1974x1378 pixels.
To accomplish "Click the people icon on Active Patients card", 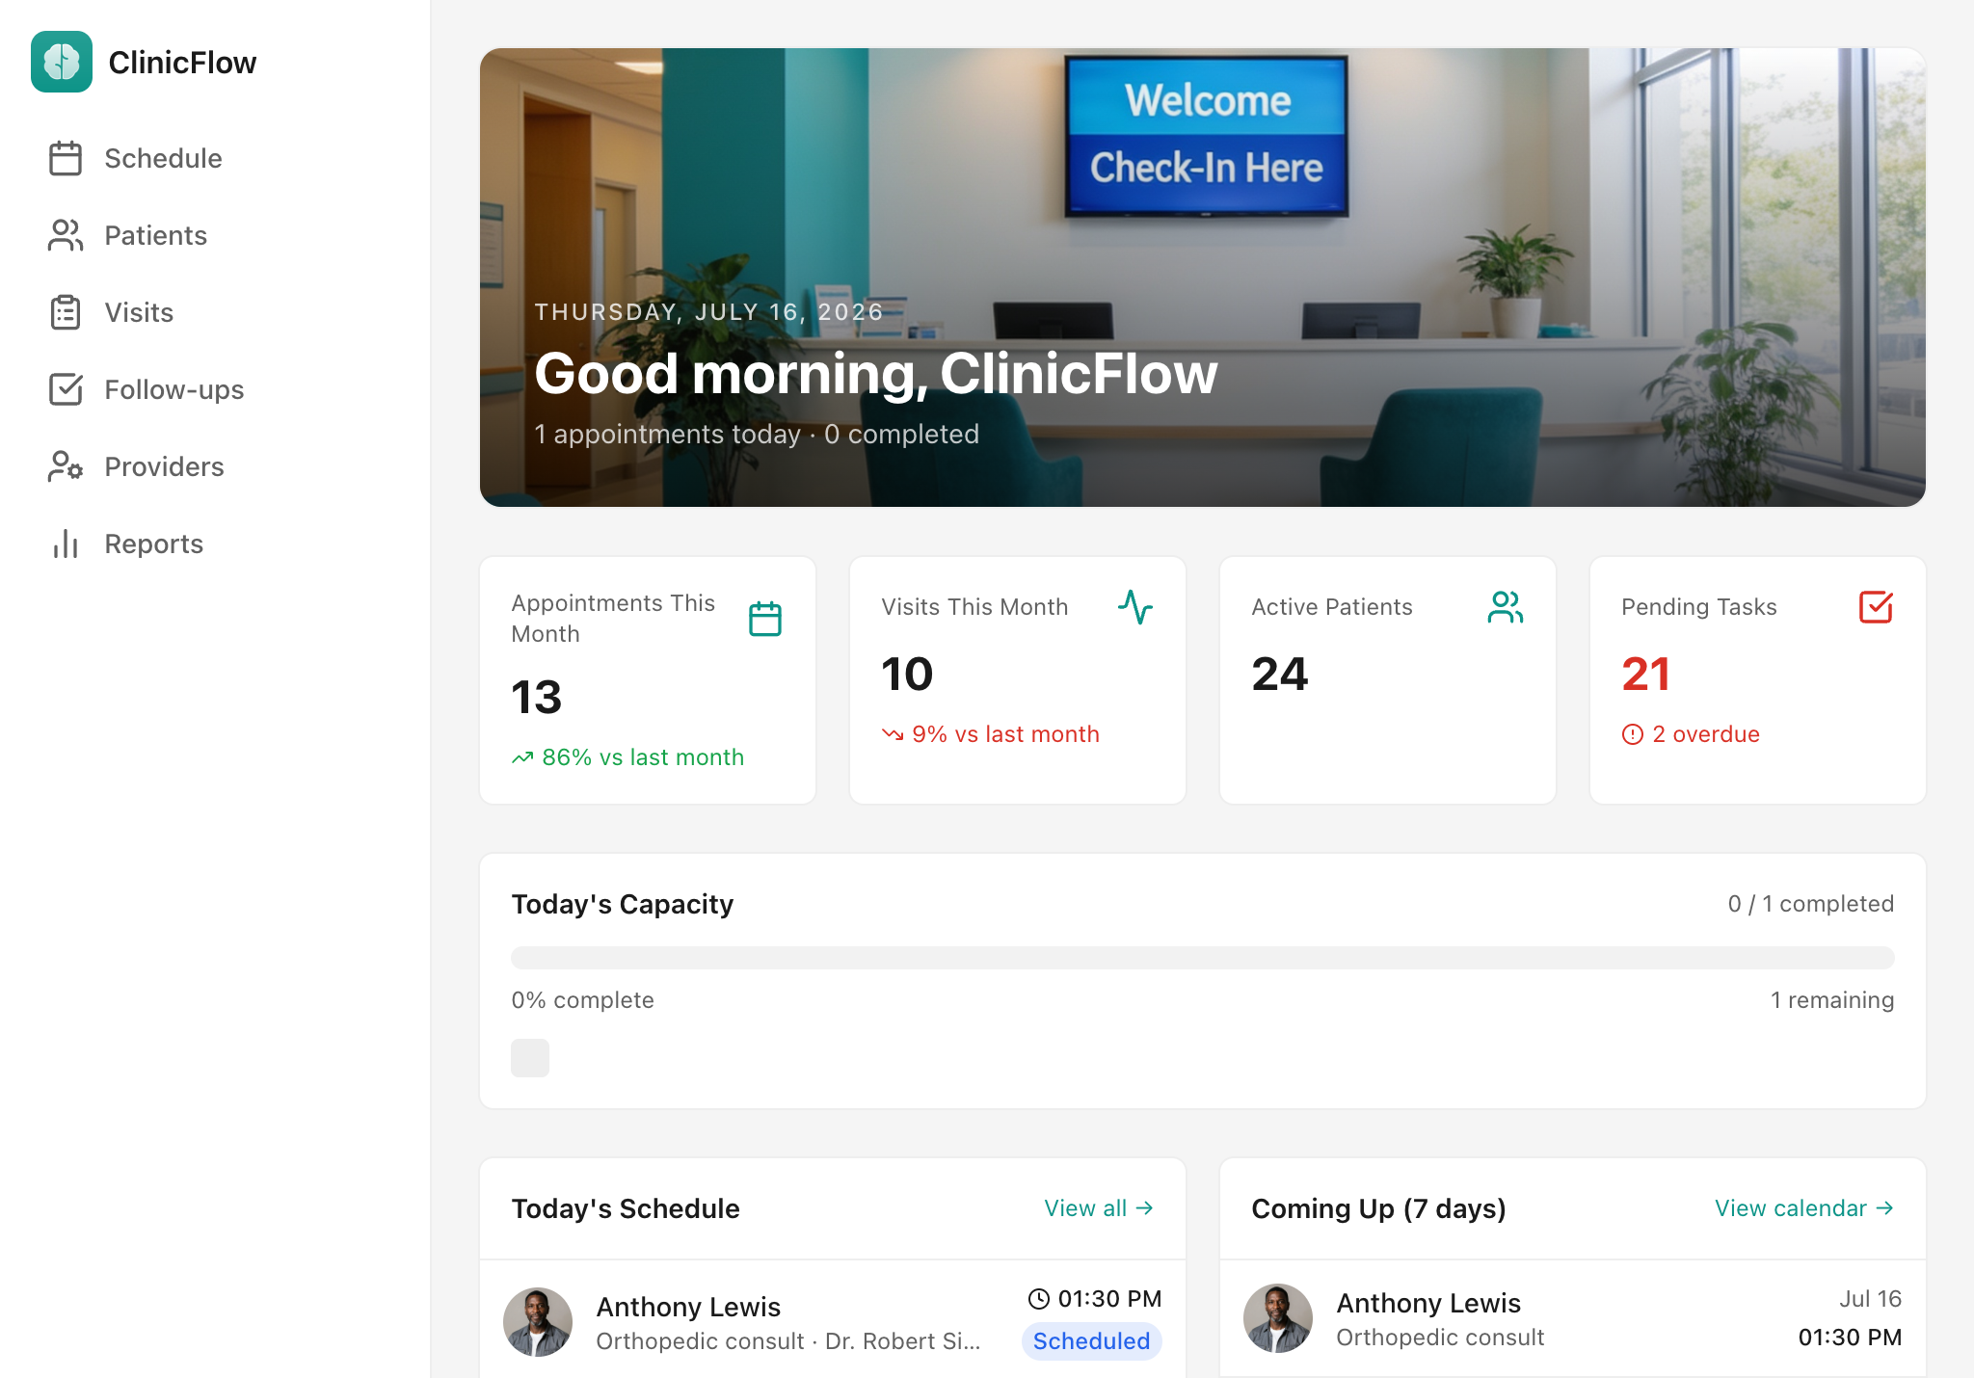I will tap(1506, 607).
